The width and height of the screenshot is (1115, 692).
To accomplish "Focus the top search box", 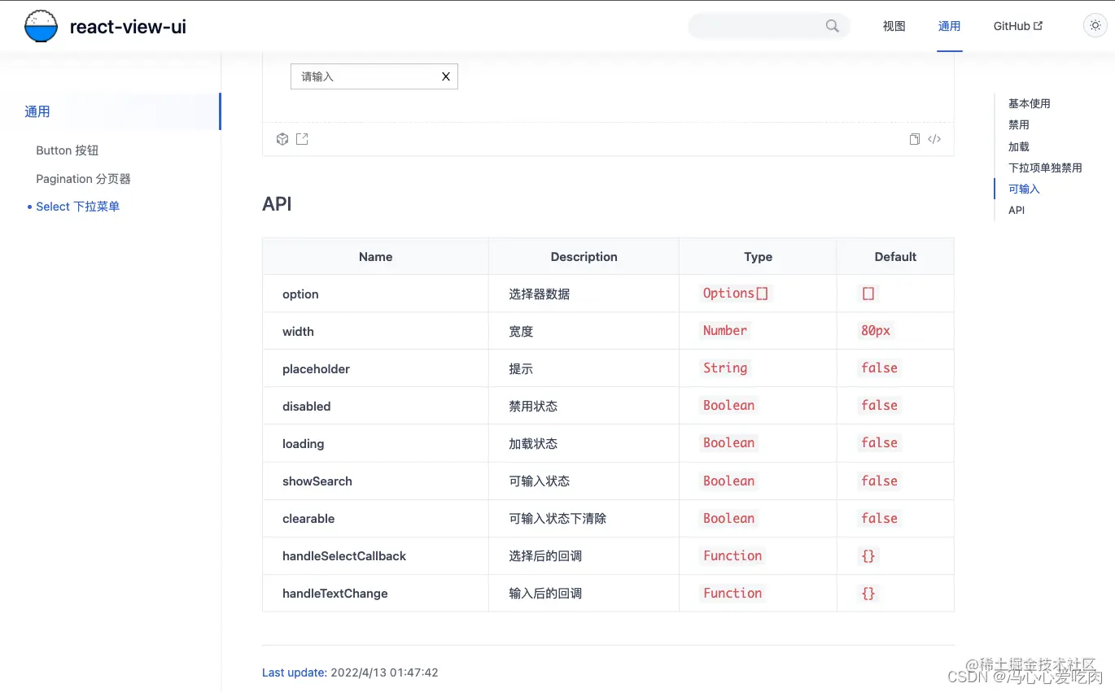I will [x=769, y=26].
